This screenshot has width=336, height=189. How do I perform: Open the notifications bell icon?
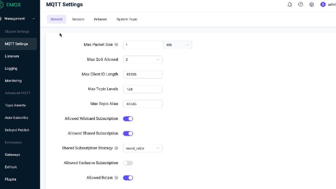[289, 5]
